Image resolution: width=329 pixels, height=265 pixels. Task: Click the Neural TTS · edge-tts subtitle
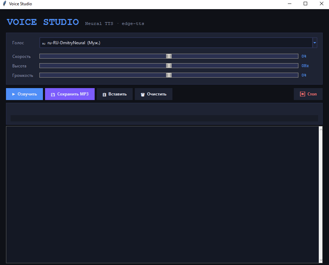pos(115,24)
